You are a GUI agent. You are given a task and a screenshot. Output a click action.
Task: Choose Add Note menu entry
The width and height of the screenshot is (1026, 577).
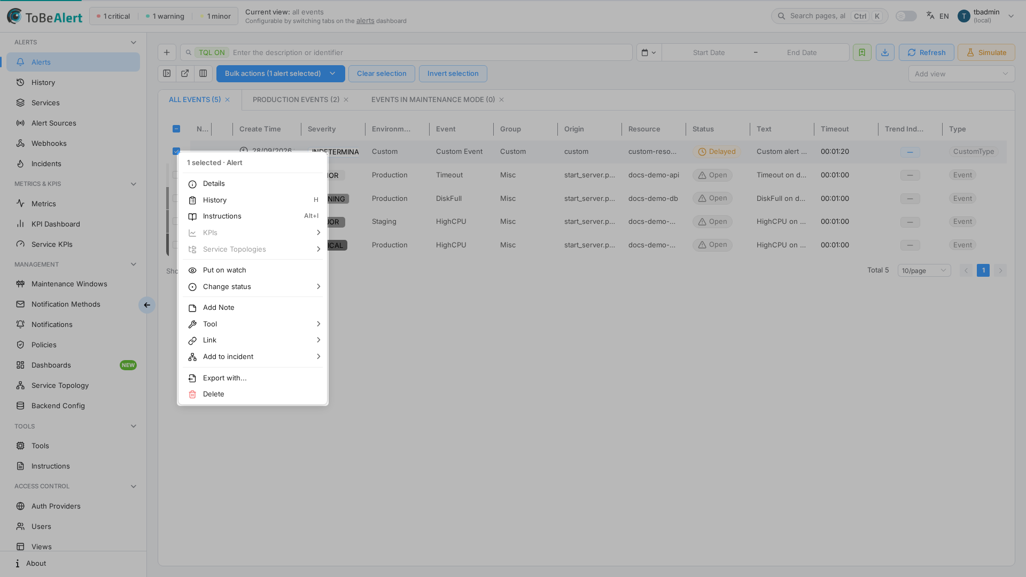click(x=253, y=308)
